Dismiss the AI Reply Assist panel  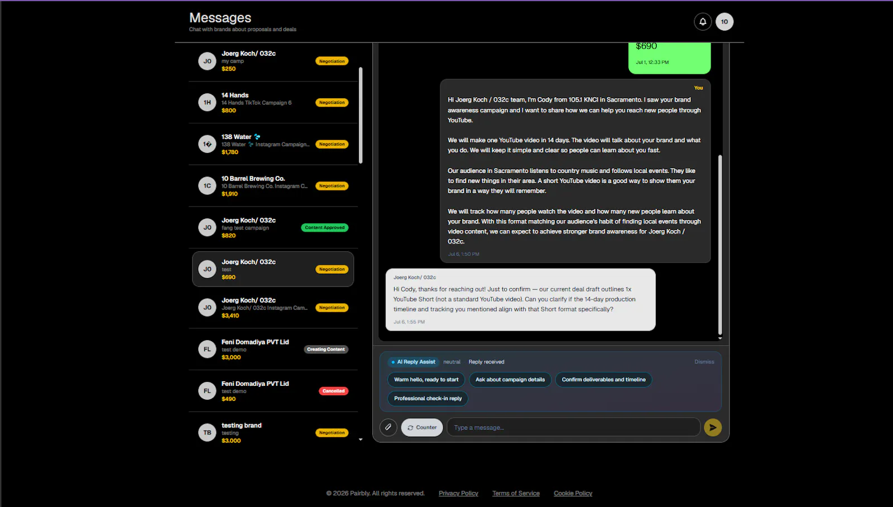(704, 362)
